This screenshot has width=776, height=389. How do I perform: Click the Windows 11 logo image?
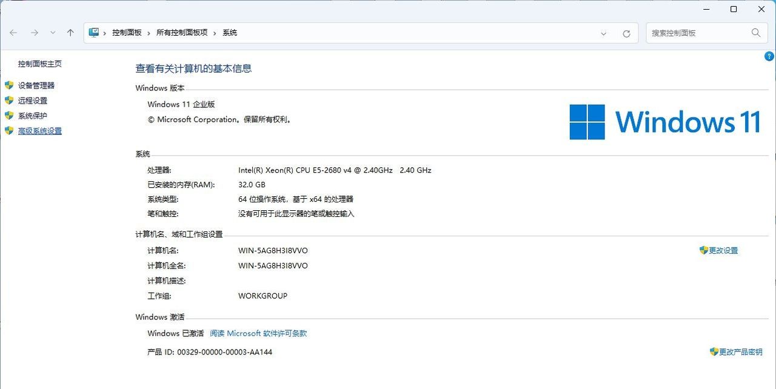coord(665,122)
